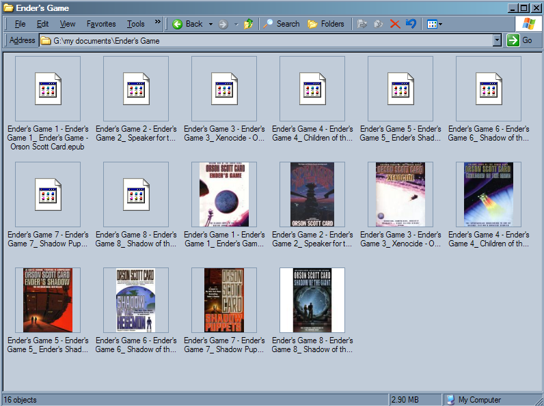The image size is (544, 406).
Task: Click the Move To toolbar icon
Action: click(x=362, y=24)
